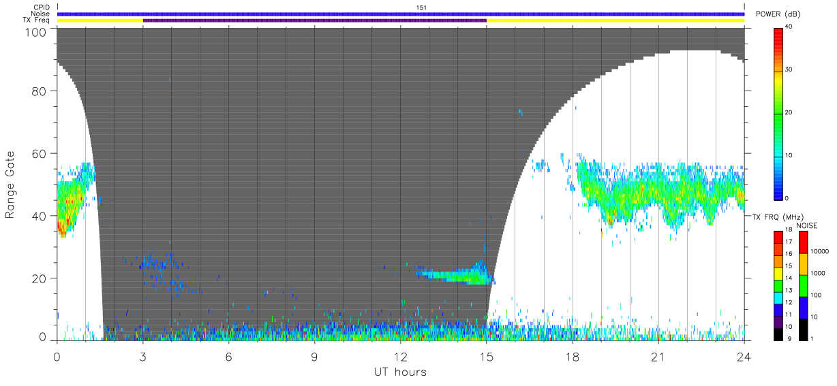Screen dimensions: 837x386
Task: Click the power color scale bar
Action: point(778,113)
